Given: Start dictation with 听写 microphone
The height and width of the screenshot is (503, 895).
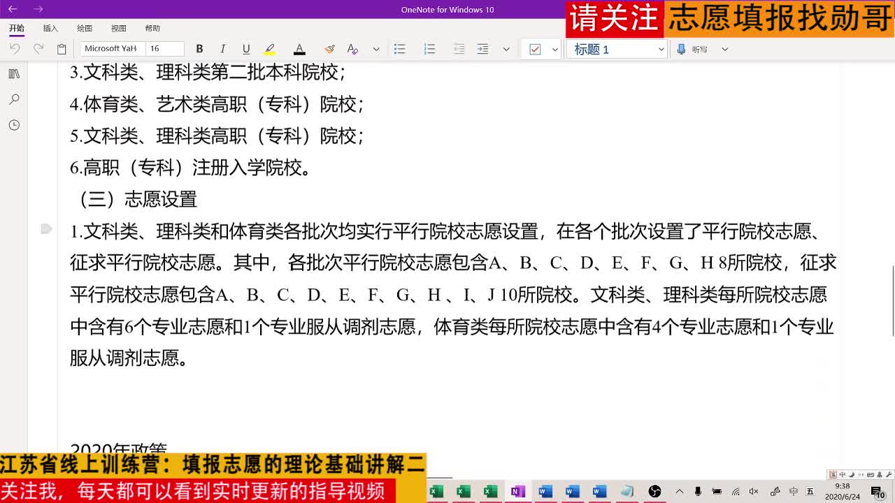Looking at the screenshot, I should tap(692, 49).
